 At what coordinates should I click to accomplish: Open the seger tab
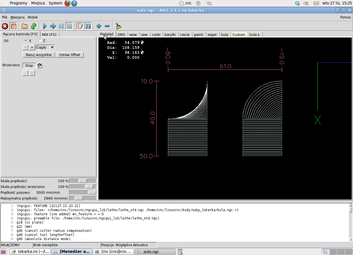pos(212,34)
